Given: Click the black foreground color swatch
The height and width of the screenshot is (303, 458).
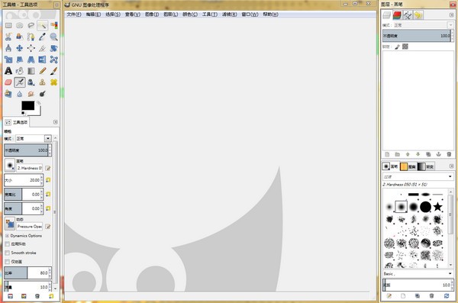Looking at the screenshot, I should (27, 105).
